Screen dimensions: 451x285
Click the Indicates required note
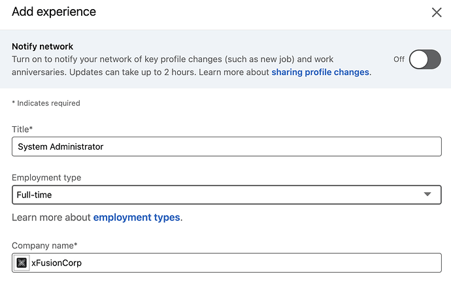click(x=46, y=103)
